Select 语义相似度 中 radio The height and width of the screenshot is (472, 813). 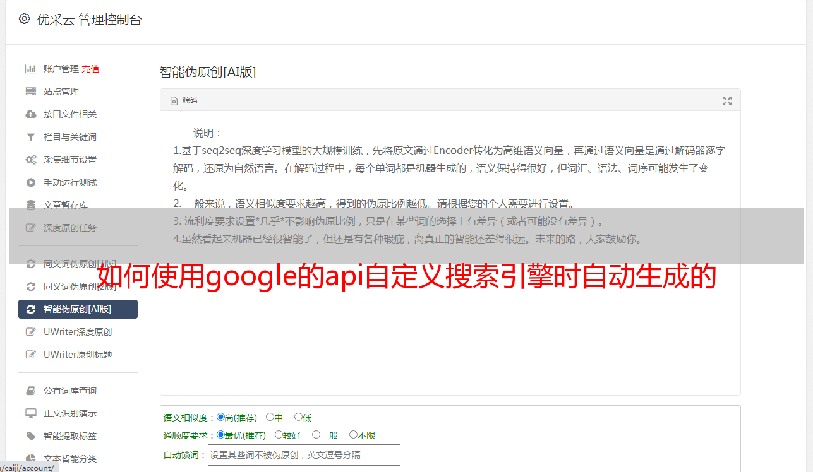[270, 417]
